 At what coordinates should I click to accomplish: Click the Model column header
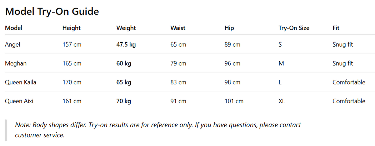(x=14, y=28)
